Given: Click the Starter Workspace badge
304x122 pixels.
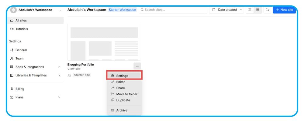Looking at the screenshot, I should click(x=122, y=10).
